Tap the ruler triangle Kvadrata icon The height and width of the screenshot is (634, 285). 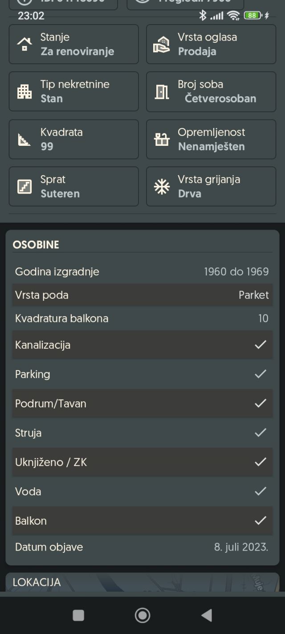24,140
